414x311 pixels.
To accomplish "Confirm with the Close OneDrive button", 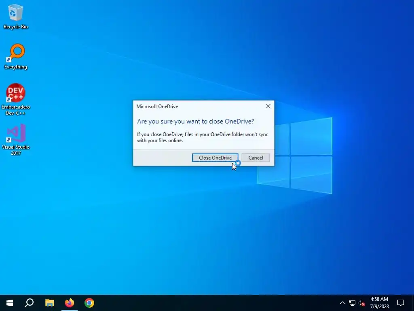I will click(215, 158).
